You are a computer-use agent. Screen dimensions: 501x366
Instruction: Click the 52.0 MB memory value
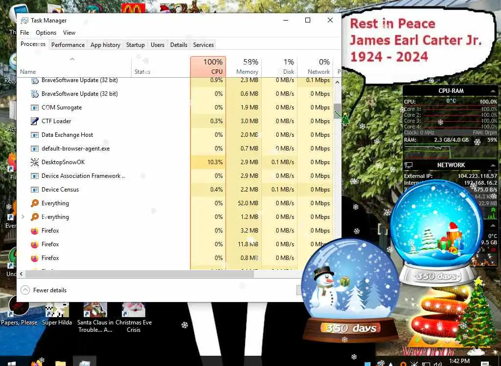tap(248, 203)
